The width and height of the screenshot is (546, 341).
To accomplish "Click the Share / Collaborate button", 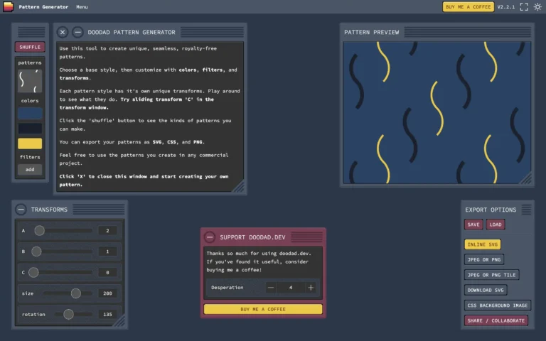I will (x=497, y=320).
